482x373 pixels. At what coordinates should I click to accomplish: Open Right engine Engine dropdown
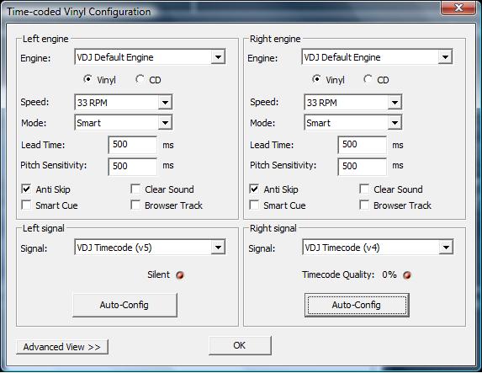(377, 57)
